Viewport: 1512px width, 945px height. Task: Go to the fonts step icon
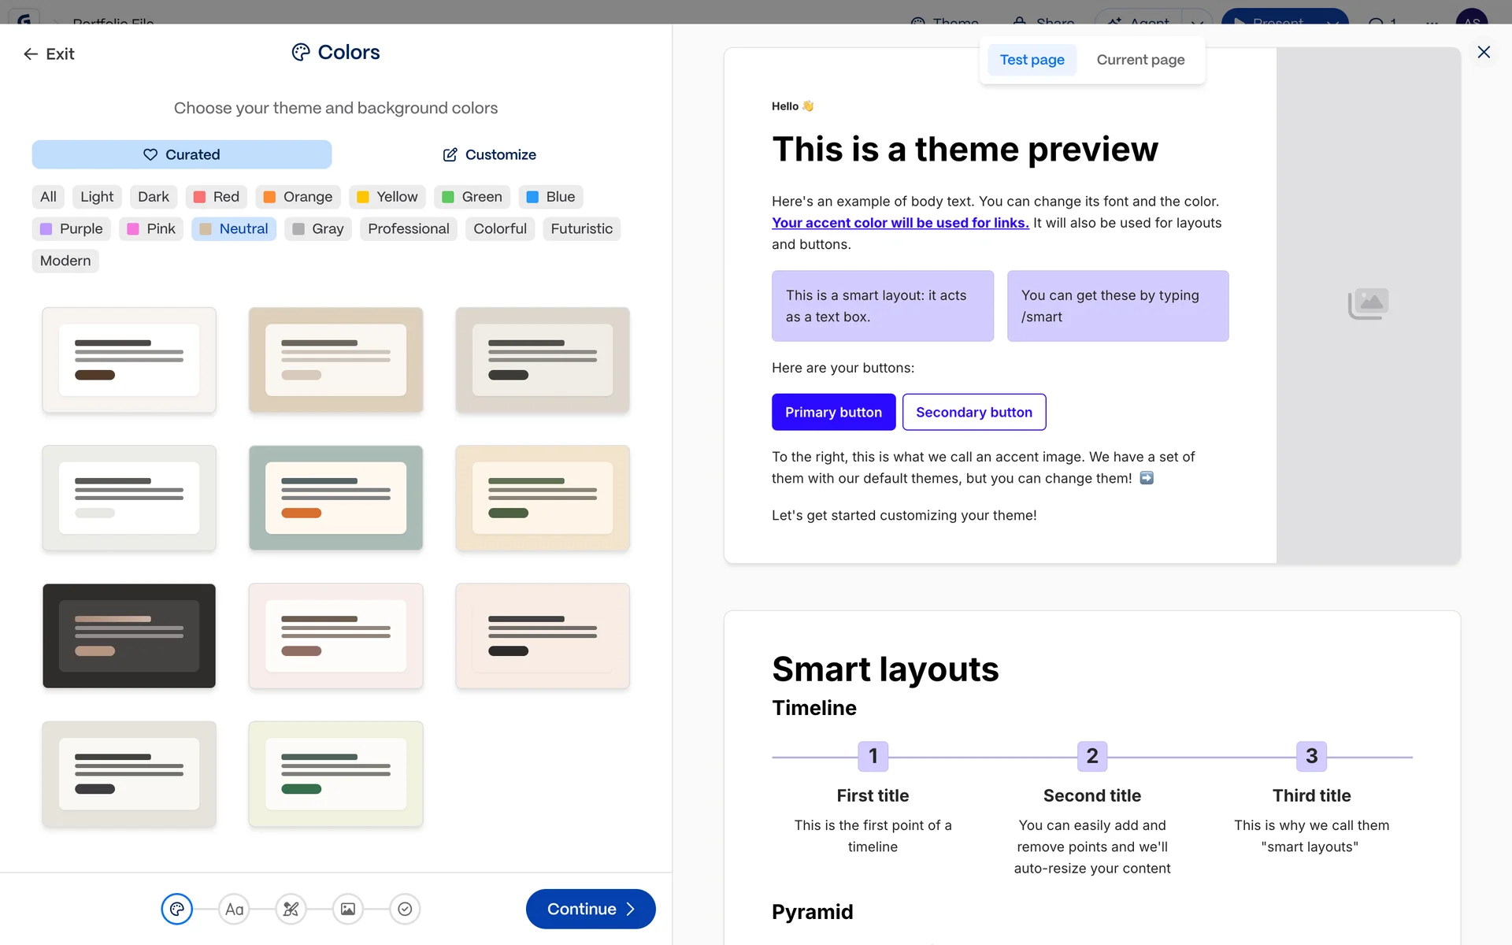click(234, 909)
